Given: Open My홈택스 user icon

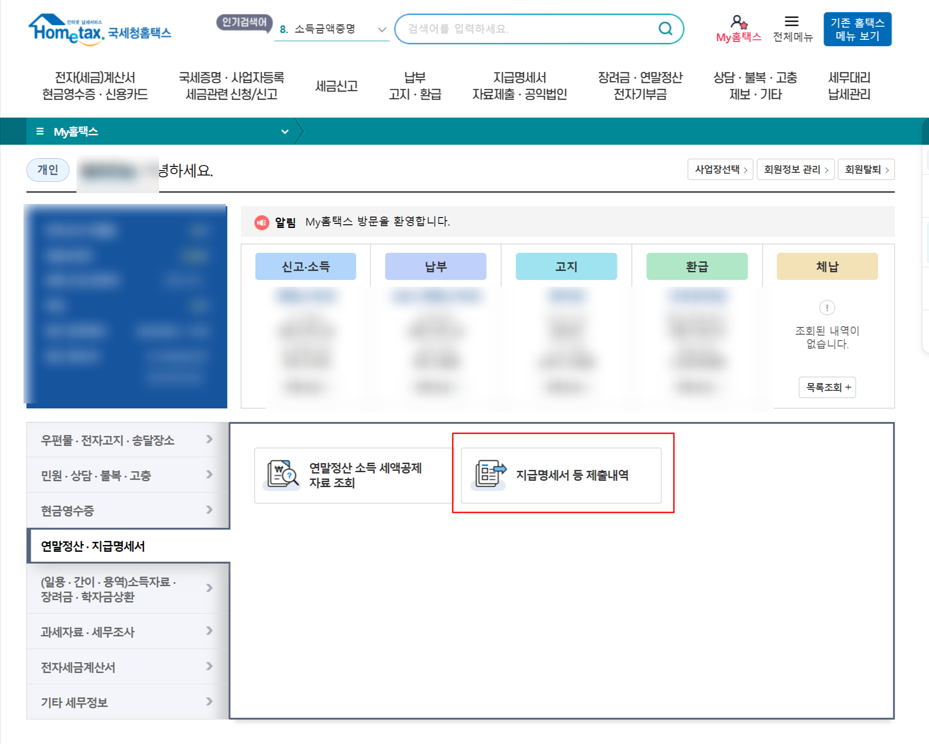Looking at the screenshot, I should pyautogui.click(x=738, y=23).
